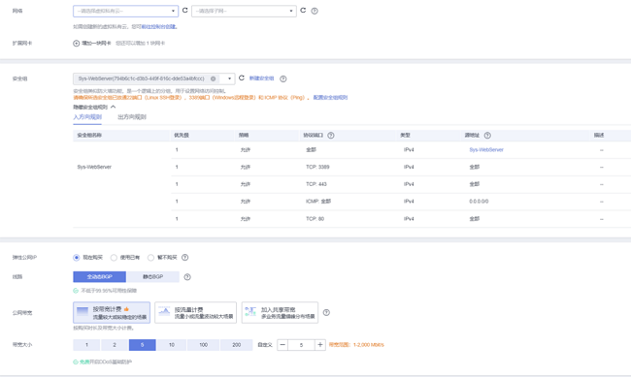631x377 pixels.
Task: Open the subnet selection dropdown
Action: click(244, 11)
